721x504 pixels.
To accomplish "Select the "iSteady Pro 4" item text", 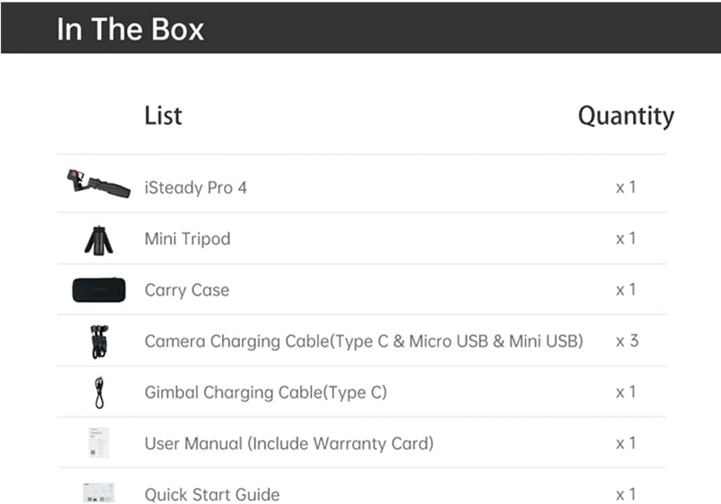I will [x=196, y=188].
